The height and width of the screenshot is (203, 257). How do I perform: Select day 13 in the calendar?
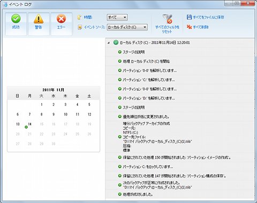pyautogui.click(x=18, y=124)
